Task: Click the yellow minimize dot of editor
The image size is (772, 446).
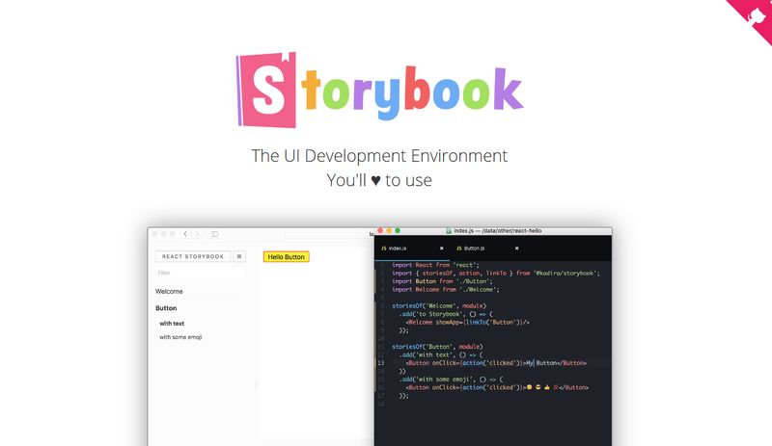Action: point(389,231)
